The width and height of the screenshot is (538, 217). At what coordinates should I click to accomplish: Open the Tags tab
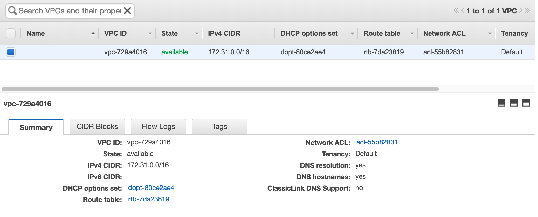(219, 126)
